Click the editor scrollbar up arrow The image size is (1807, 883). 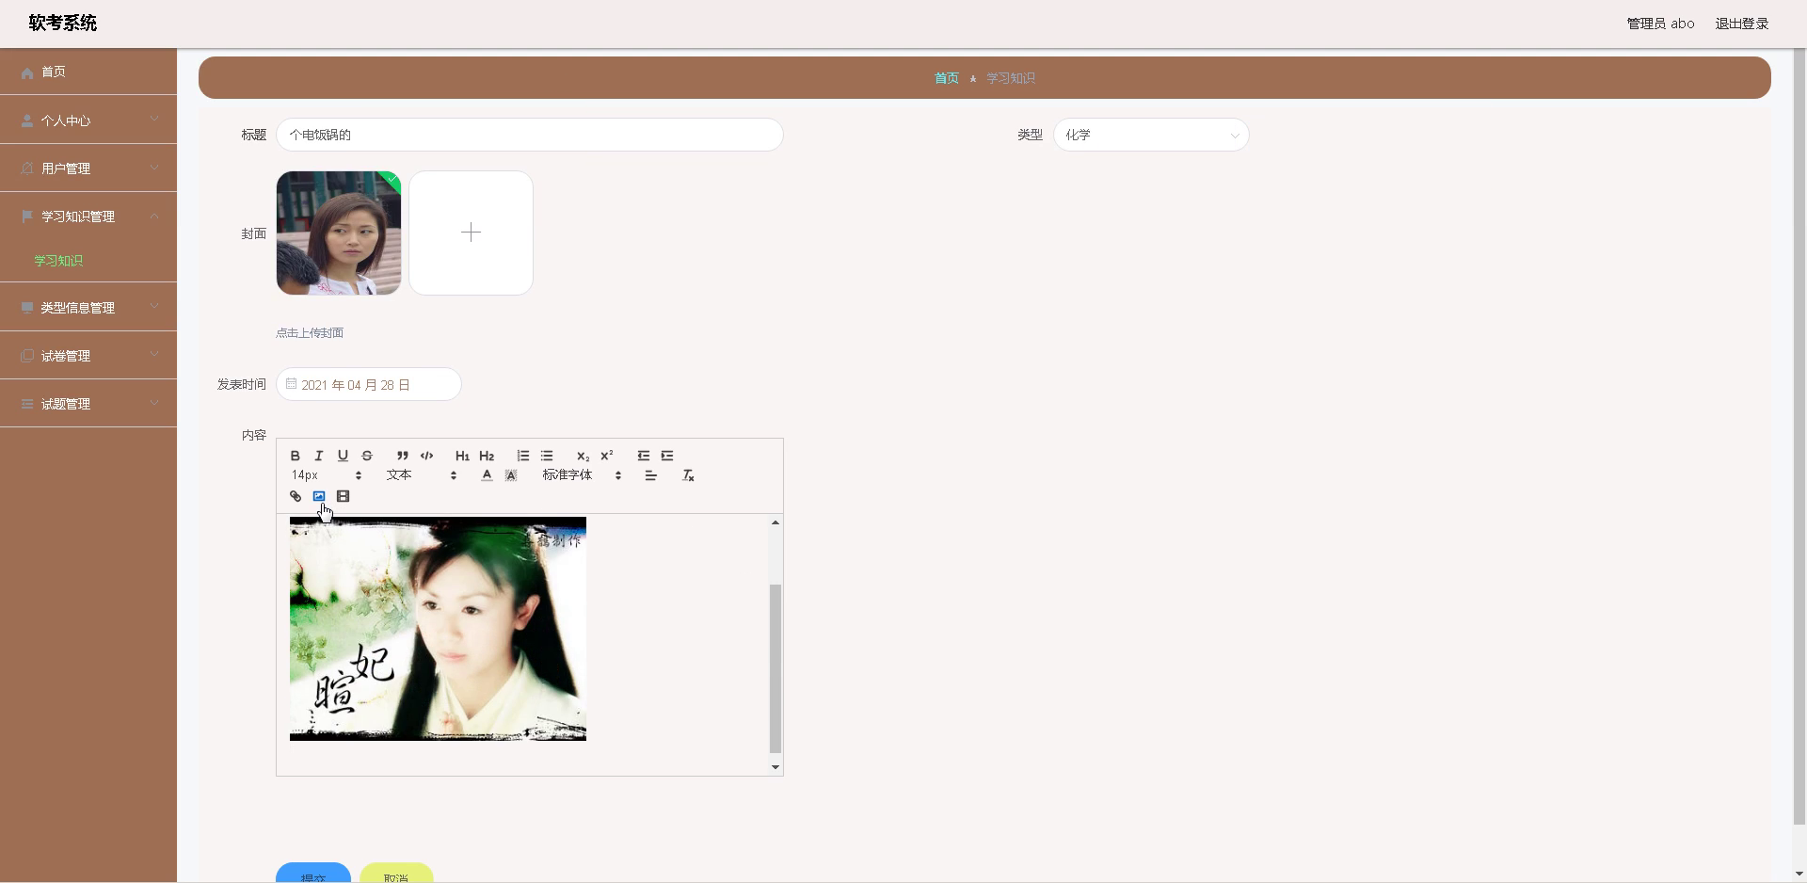pyautogui.click(x=776, y=522)
